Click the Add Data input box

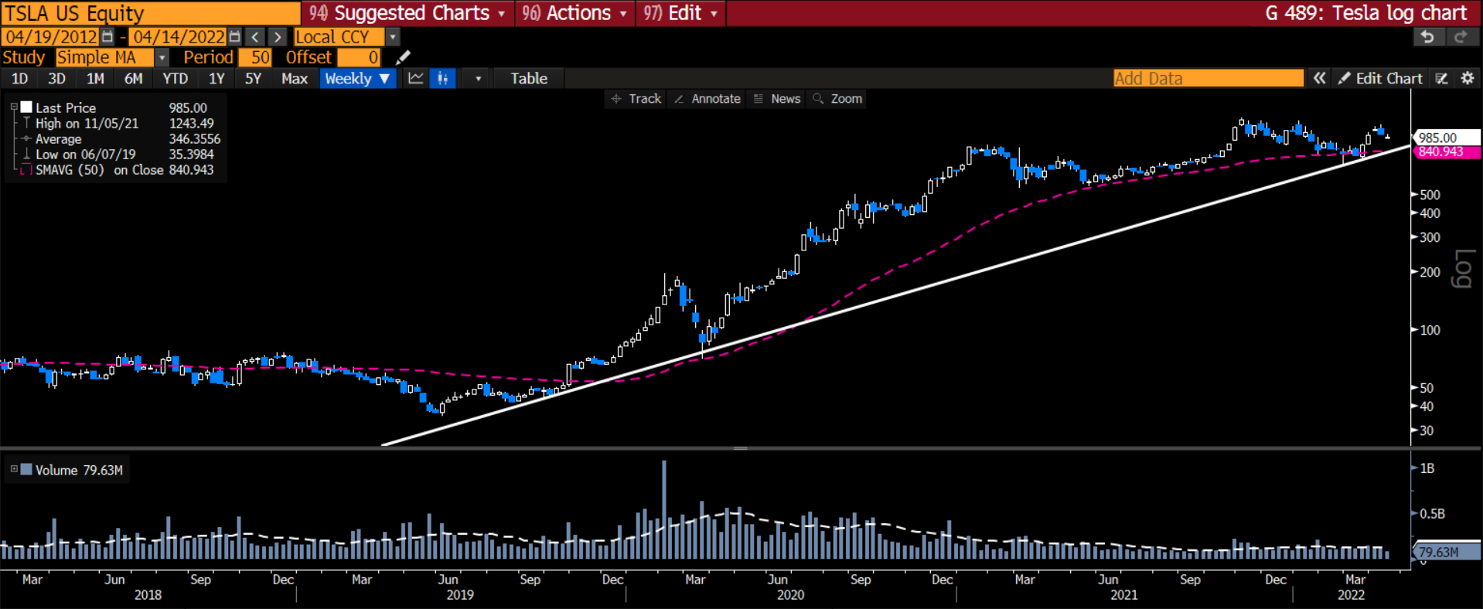click(1208, 78)
